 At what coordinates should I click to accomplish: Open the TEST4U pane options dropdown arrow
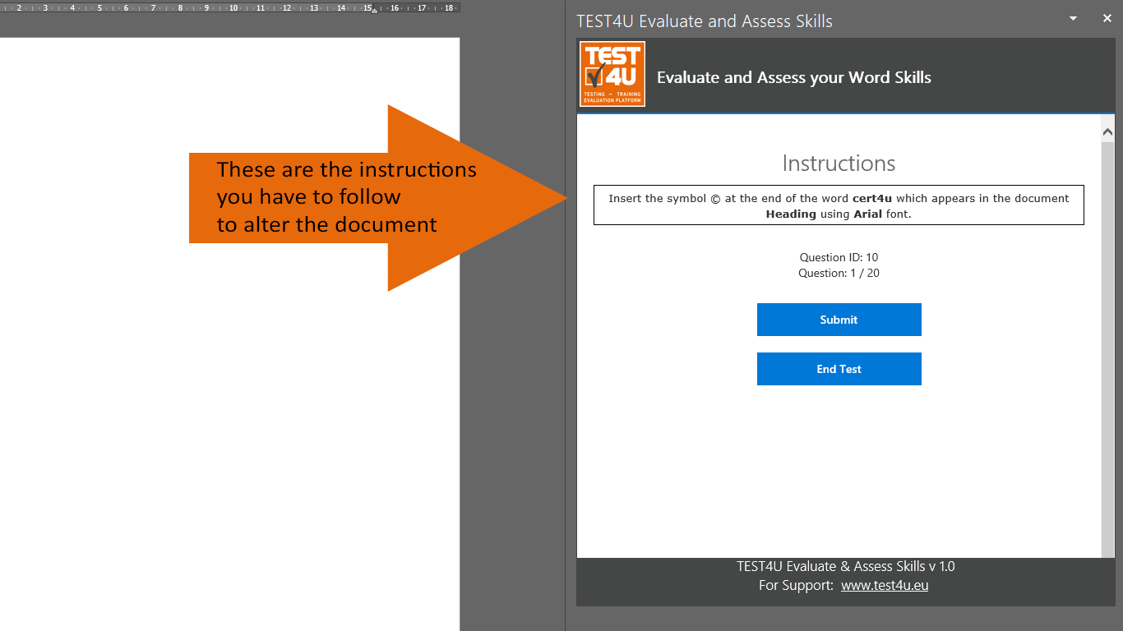pos(1074,18)
